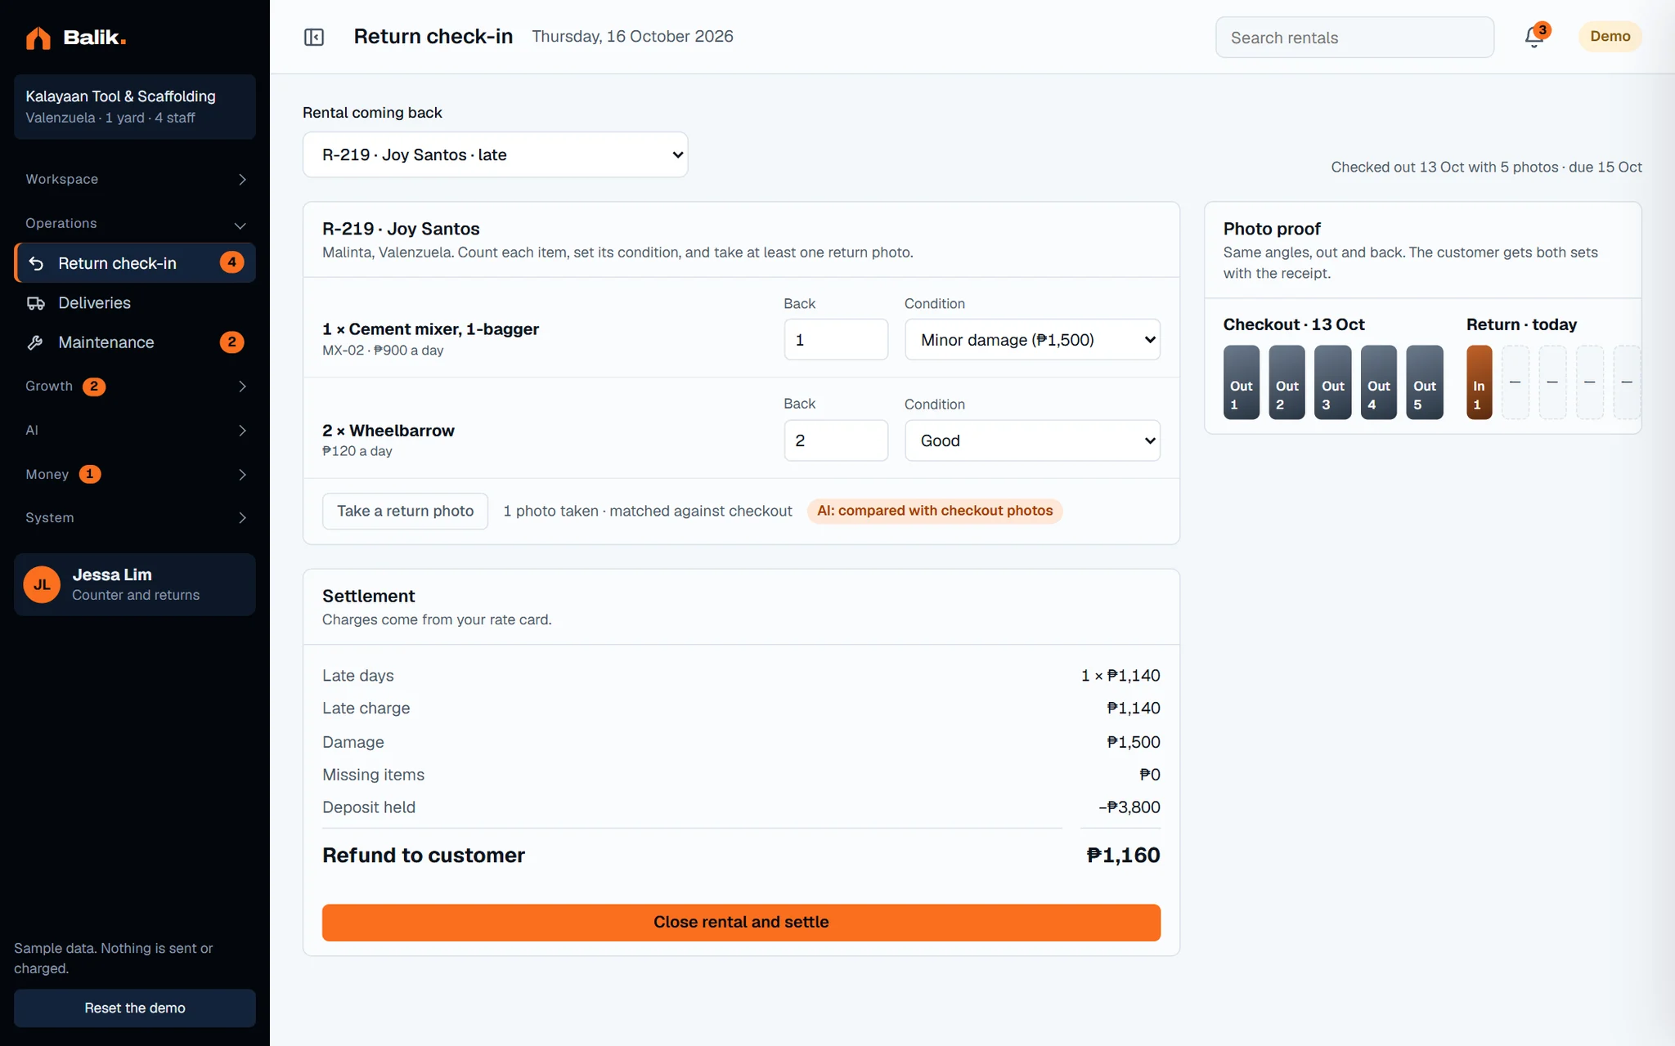
Task: Click the Demo badge button
Action: point(1610,37)
